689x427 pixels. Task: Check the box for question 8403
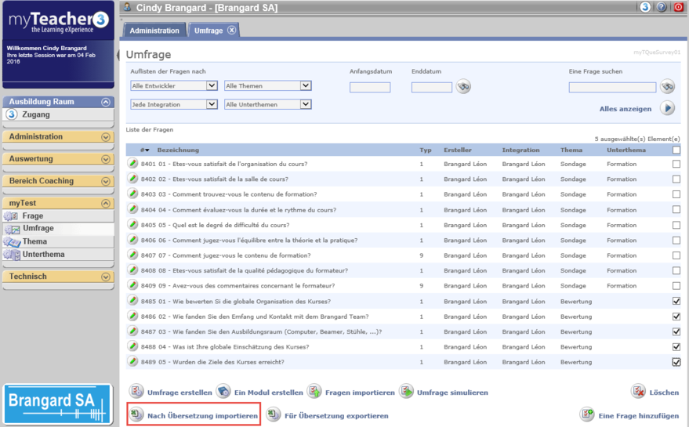point(676,194)
